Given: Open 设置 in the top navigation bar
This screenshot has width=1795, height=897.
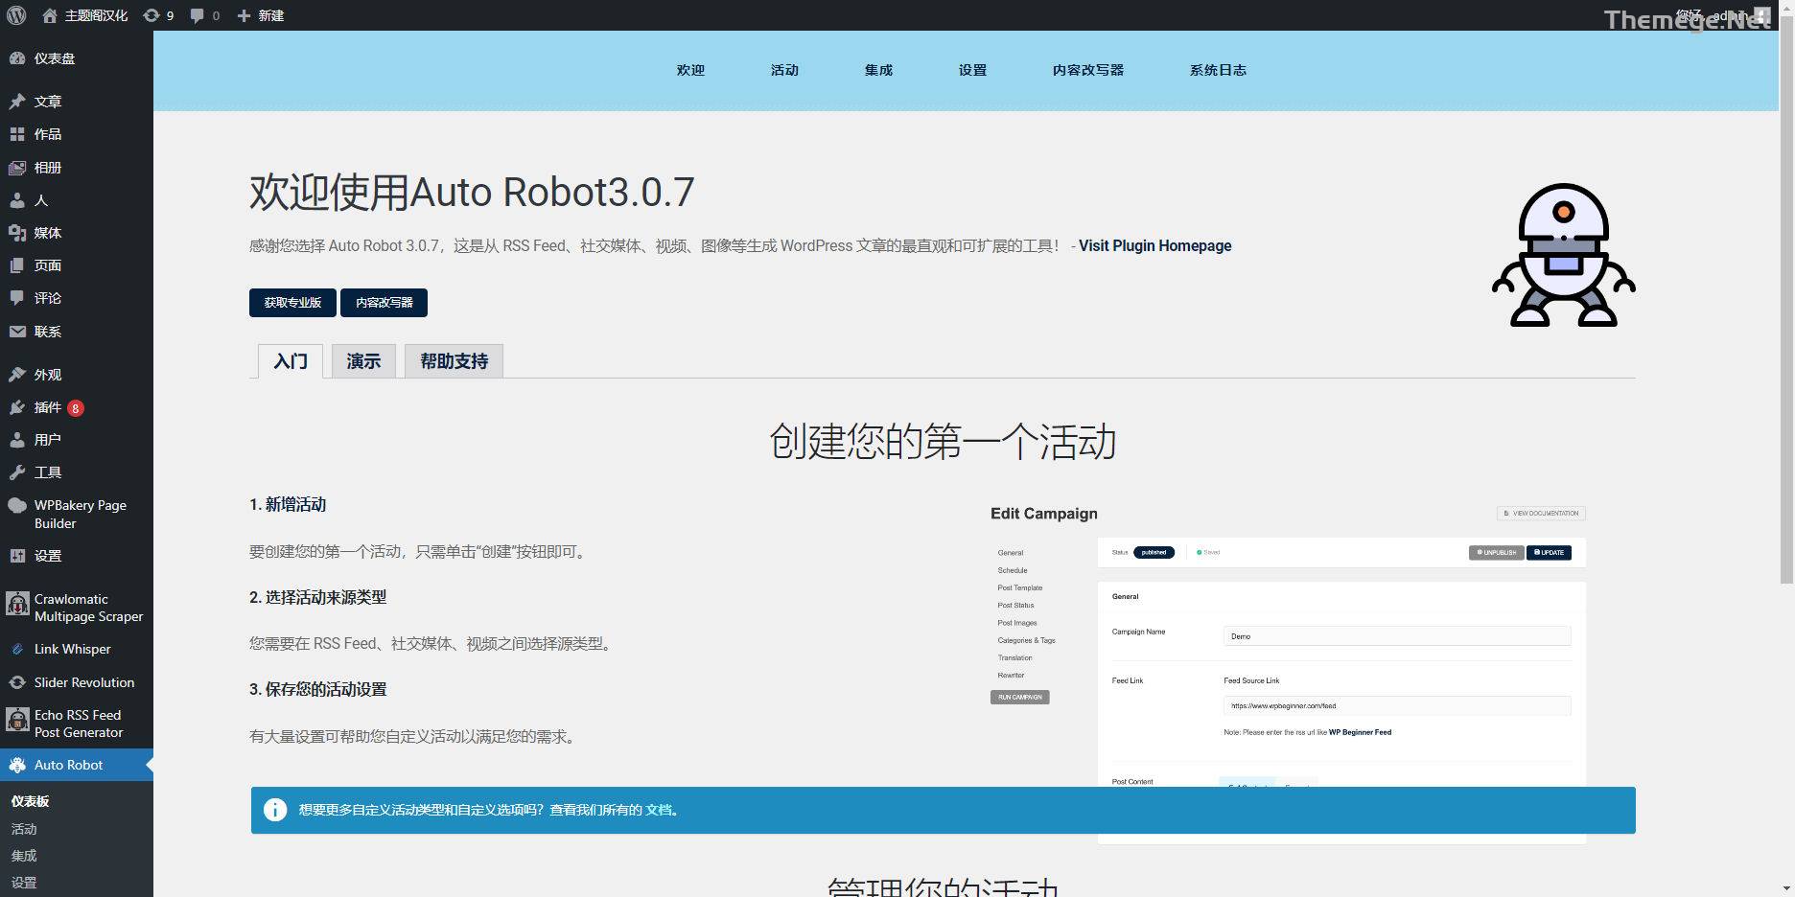Looking at the screenshot, I should point(972,70).
